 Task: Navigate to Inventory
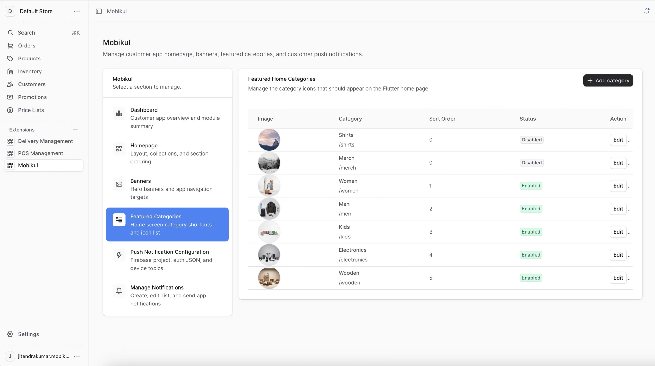[x=43, y=71]
